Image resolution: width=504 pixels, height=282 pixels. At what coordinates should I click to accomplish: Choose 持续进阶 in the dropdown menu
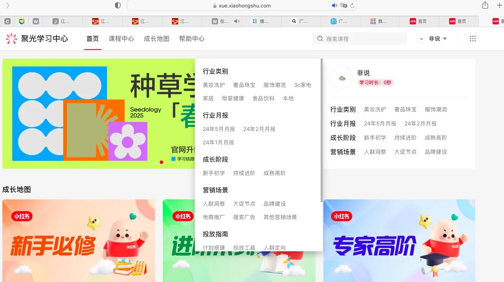tap(244, 173)
